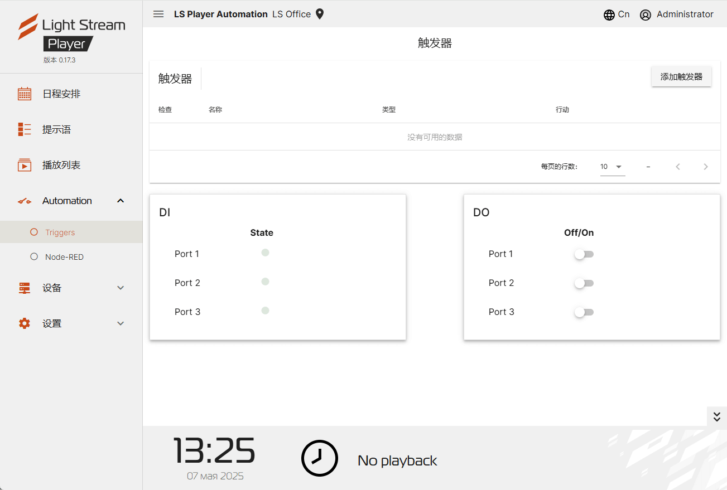Click the list icon for 提示语
The width and height of the screenshot is (727, 490).
pos(25,129)
